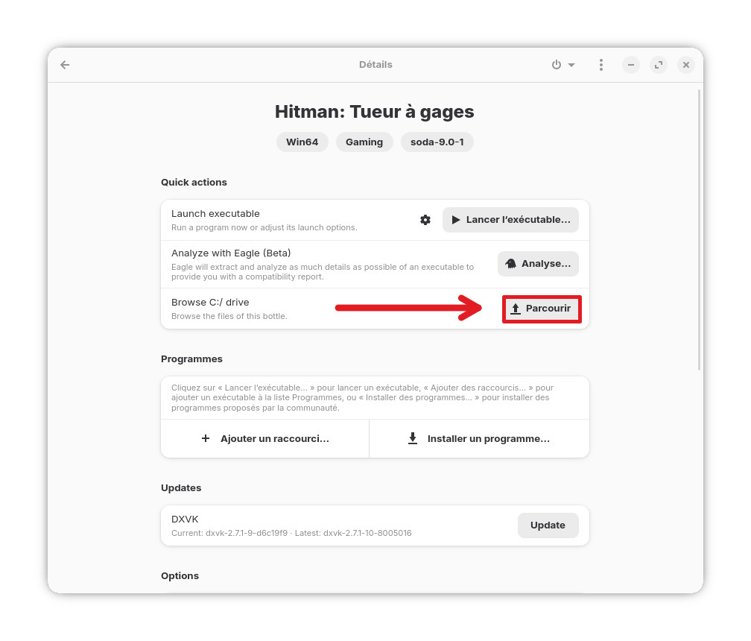Minimize the Détails window

pyautogui.click(x=631, y=65)
